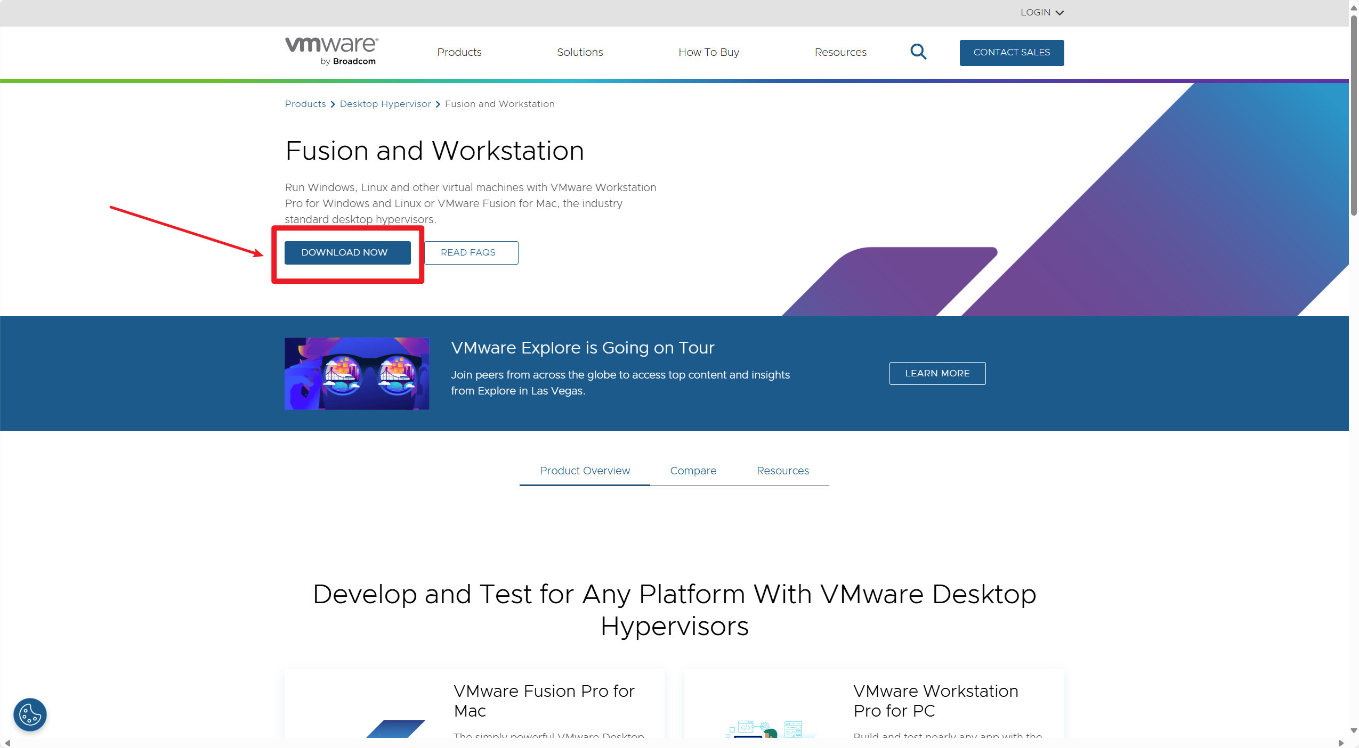
Task: Open the Solutions navigation menu
Action: [579, 52]
